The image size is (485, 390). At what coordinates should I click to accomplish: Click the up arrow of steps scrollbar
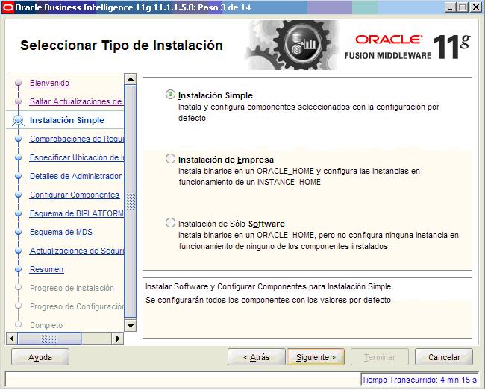(x=131, y=79)
